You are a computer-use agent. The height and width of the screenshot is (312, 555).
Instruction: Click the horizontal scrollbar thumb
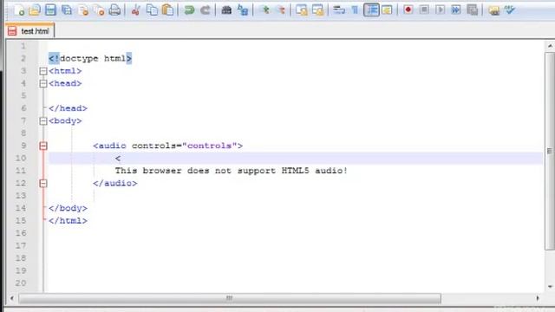(230, 298)
